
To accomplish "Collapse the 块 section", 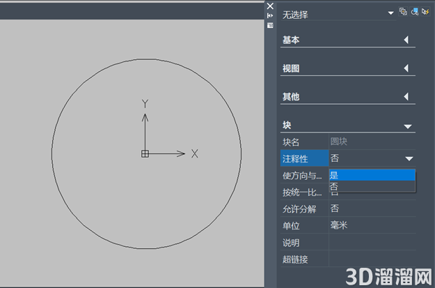I will tap(408, 127).
